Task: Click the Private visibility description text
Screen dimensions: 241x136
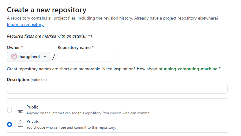Action: pos(71,127)
